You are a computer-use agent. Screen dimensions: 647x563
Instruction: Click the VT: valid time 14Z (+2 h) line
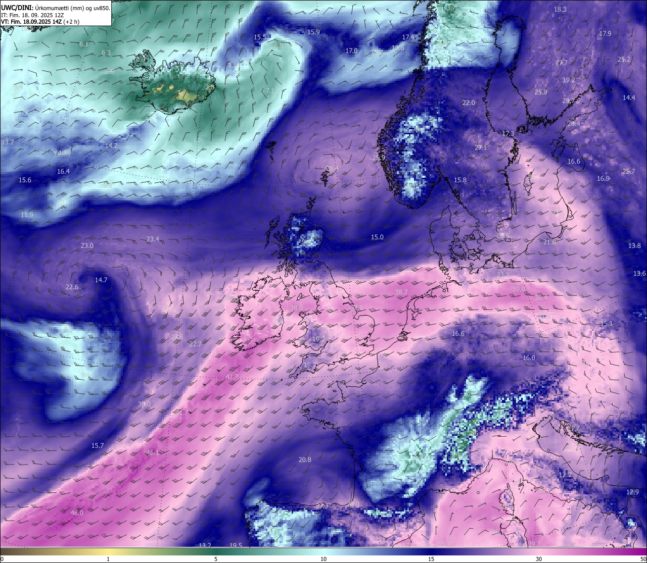pyautogui.click(x=40, y=22)
